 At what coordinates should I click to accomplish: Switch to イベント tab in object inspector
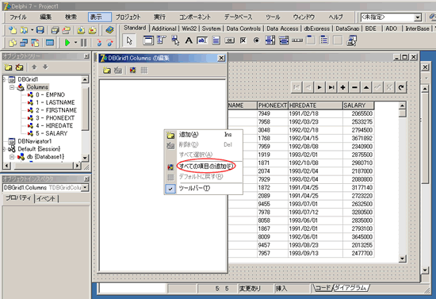[x=46, y=198]
